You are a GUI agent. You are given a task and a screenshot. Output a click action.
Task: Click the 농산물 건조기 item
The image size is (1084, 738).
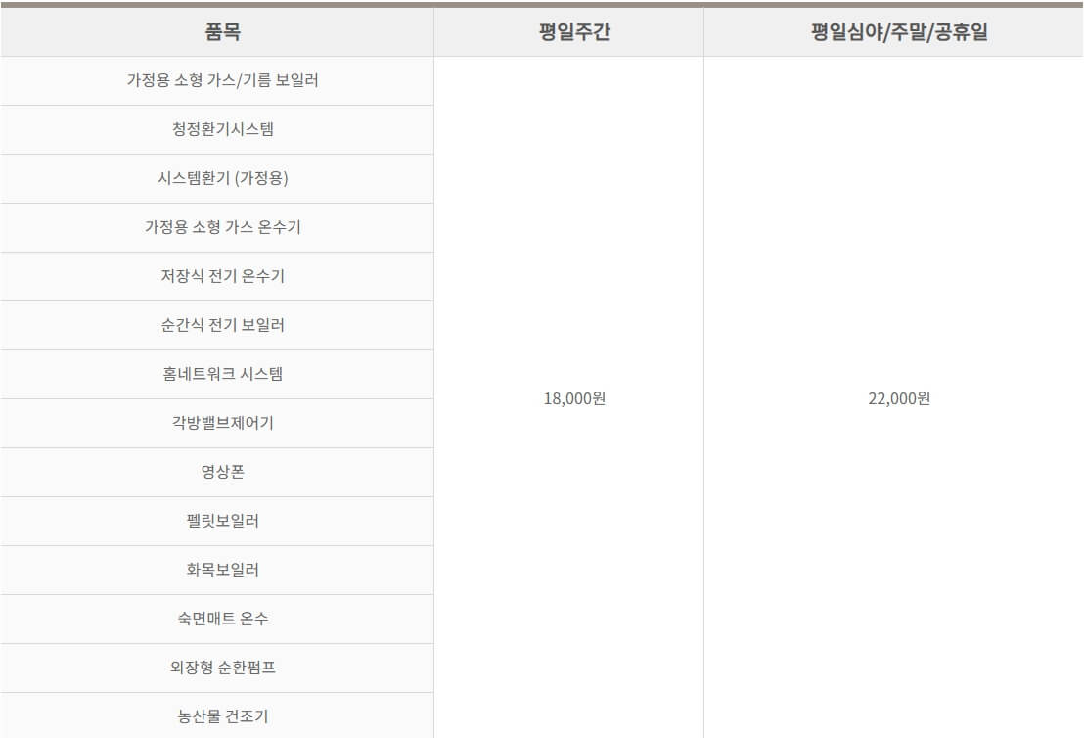tap(217, 715)
